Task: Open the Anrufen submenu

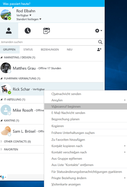Action: 85,100
